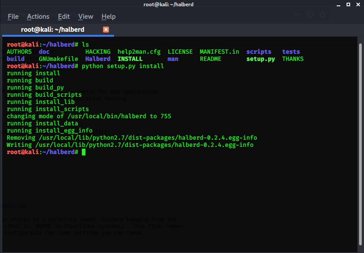Click the man directory name
The width and height of the screenshot is (364, 253).
click(173, 59)
